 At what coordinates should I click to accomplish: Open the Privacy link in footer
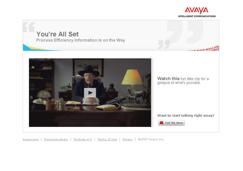[128, 139]
